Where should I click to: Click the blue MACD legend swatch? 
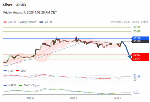5,85
